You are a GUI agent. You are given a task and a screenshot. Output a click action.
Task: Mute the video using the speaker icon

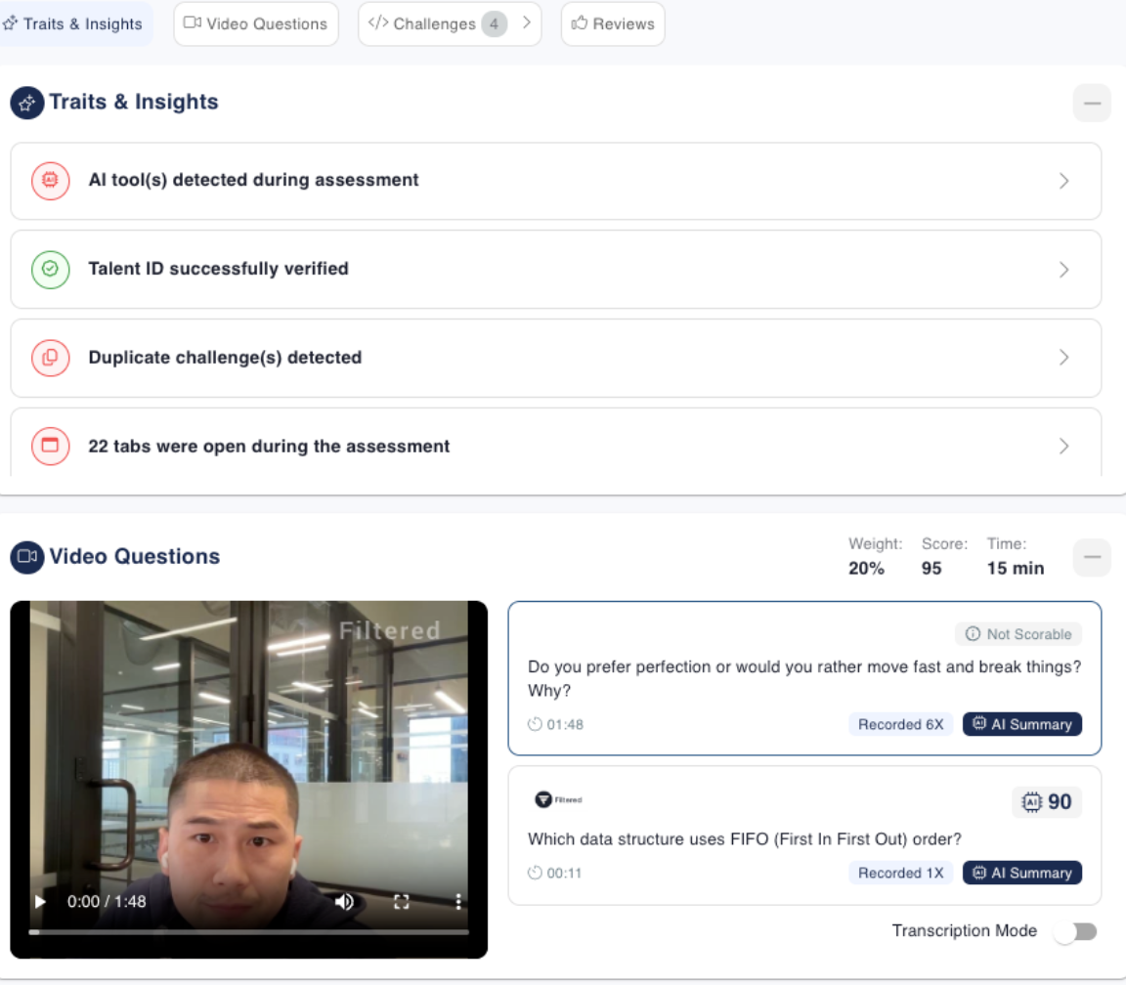pos(344,902)
